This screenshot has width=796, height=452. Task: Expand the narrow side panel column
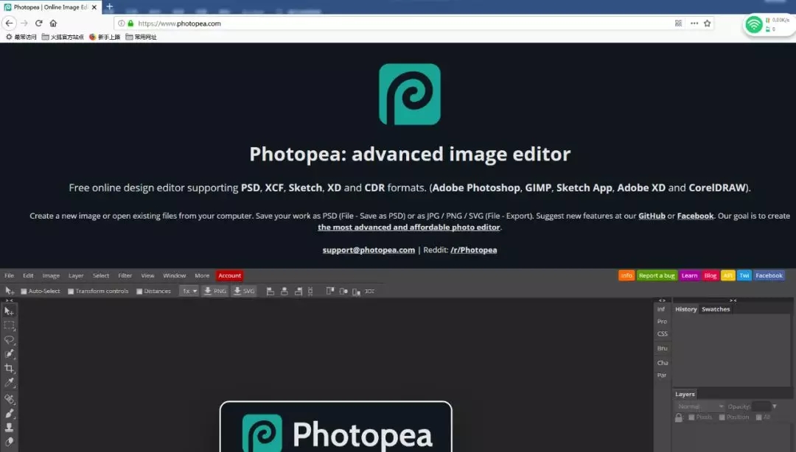coord(662,300)
